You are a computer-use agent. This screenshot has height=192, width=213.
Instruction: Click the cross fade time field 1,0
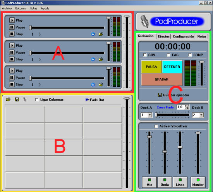[x=180, y=107]
